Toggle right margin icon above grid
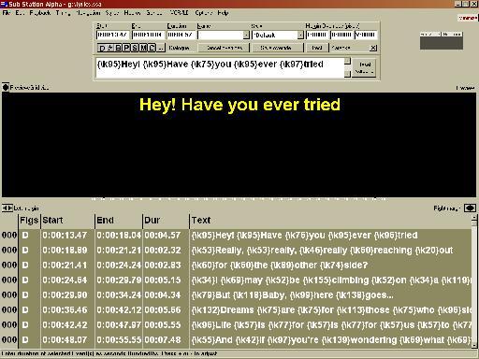The height and width of the screenshot is (359, 479). (470, 208)
